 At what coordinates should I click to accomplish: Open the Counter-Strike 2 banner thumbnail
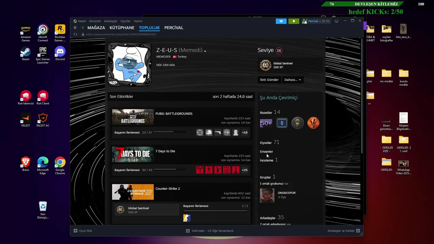tap(133, 192)
